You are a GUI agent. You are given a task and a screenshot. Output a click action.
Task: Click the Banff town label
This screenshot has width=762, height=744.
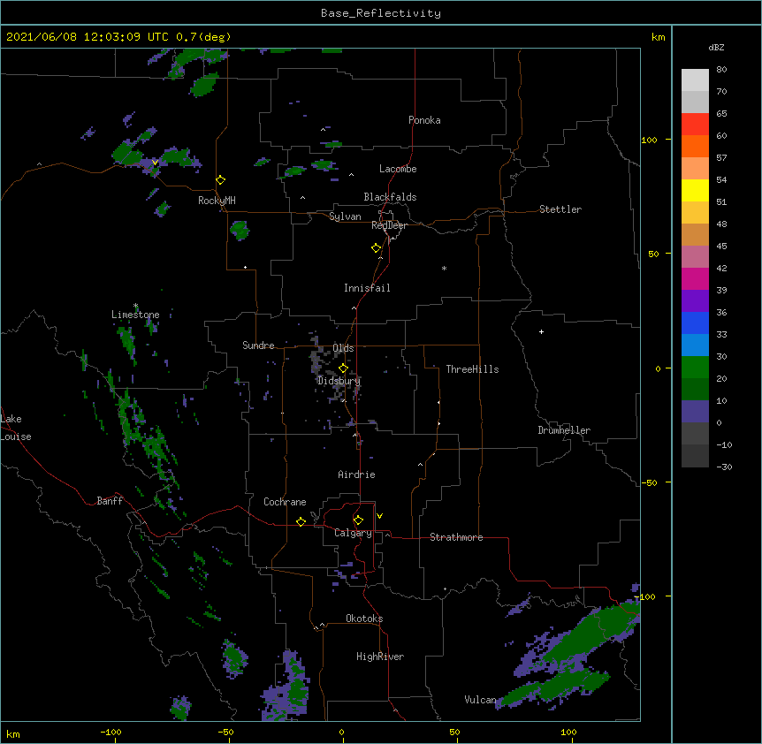click(110, 501)
